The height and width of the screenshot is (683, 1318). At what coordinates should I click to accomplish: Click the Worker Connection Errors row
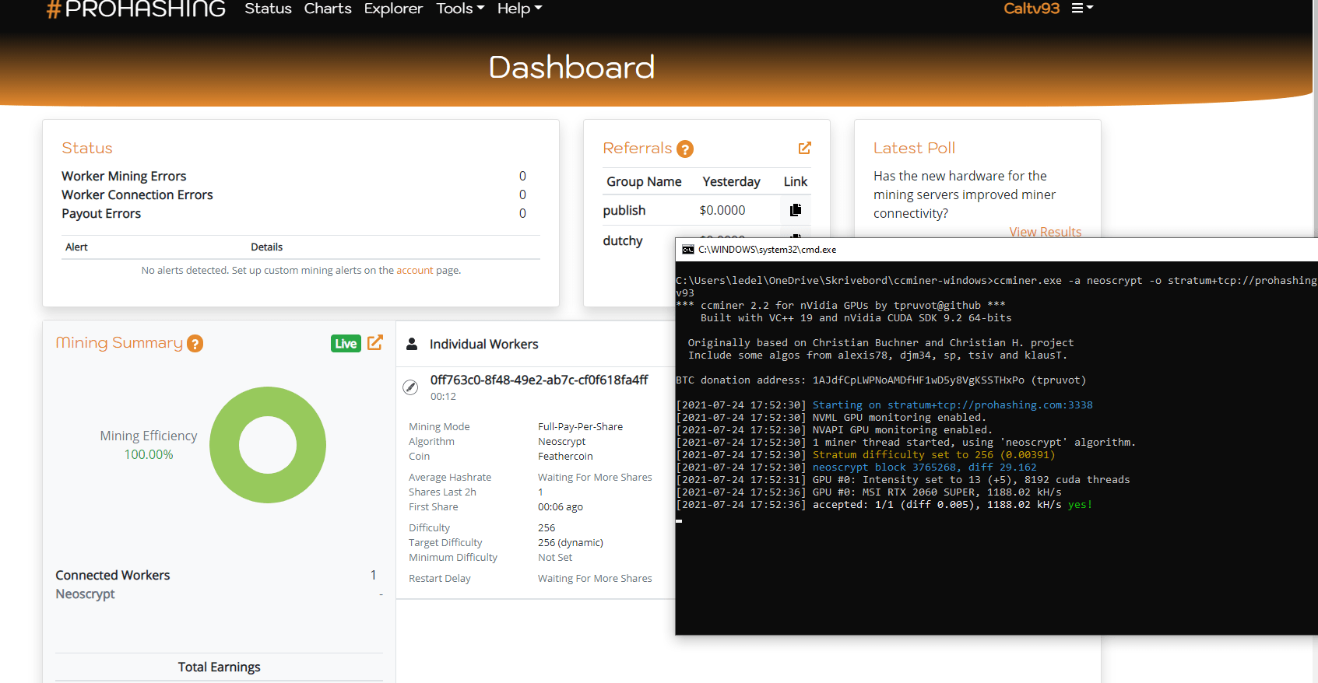click(x=294, y=195)
